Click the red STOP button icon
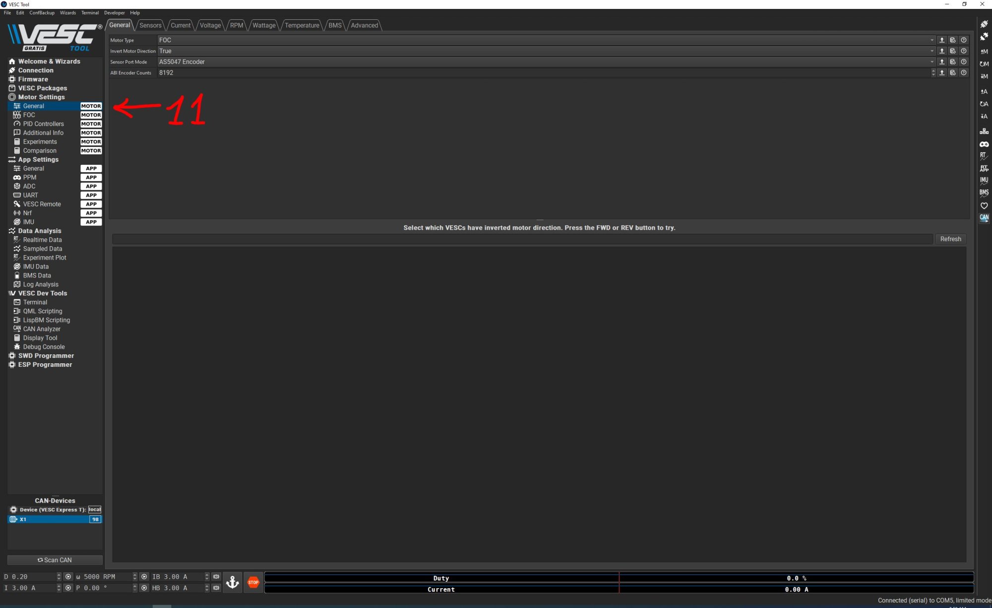This screenshot has width=992, height=608. tap(253, 582)
